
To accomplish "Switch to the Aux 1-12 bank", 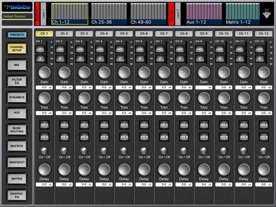I will (204, 14).
